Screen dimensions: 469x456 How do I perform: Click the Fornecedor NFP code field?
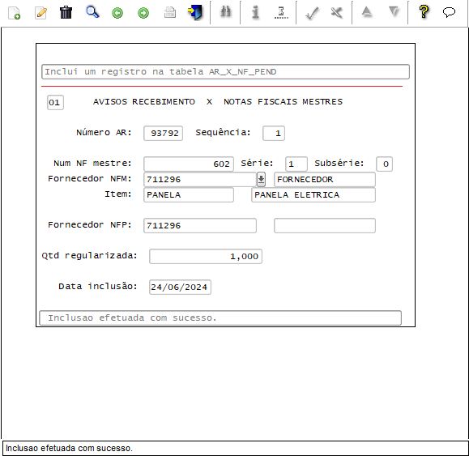click(x=200, y=225)
